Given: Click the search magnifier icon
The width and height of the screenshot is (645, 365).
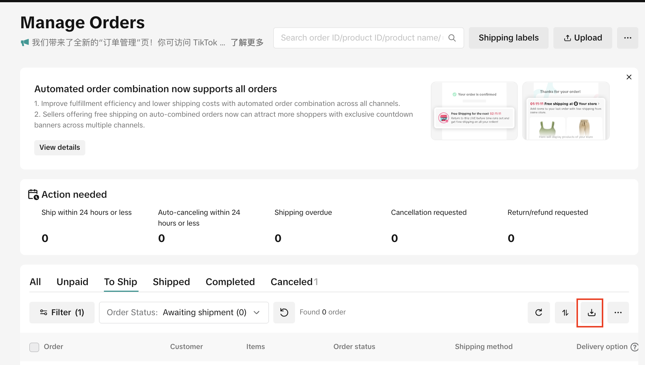Looking at the screenshot, I should (x=452, y=38).
